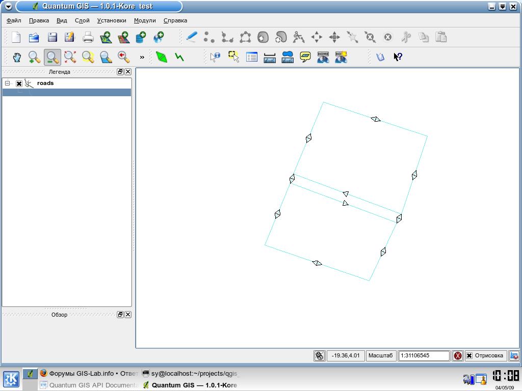The width and height of the screenshot is (522, 391).
Task: Open the Слой menu
Action: 82,20
